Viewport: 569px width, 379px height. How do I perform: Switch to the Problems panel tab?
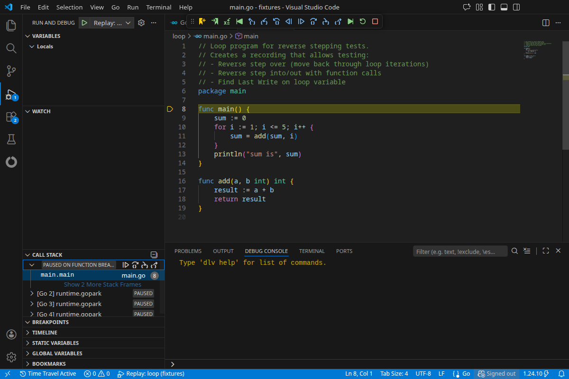[188, 251]
